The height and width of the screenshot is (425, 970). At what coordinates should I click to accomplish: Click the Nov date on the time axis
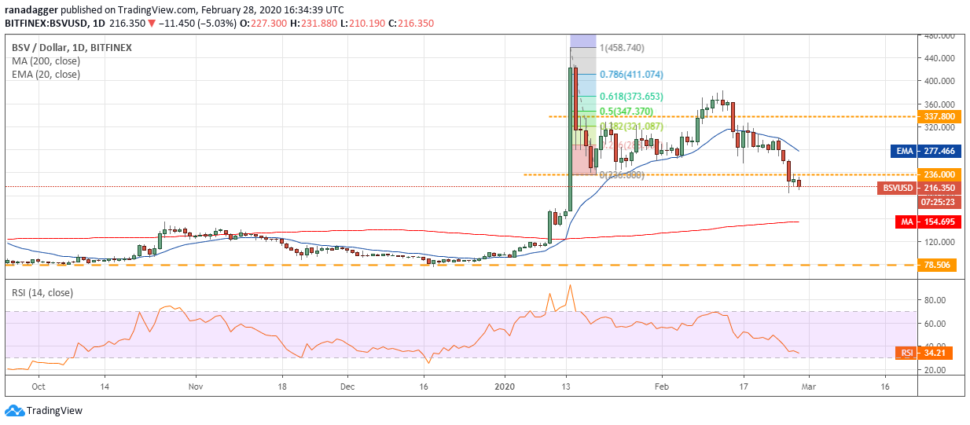[x=196, y=387]
